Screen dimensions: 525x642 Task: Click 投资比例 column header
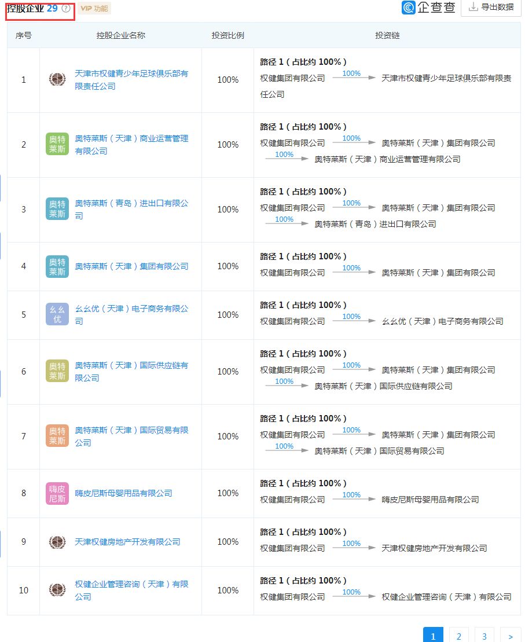227,35
